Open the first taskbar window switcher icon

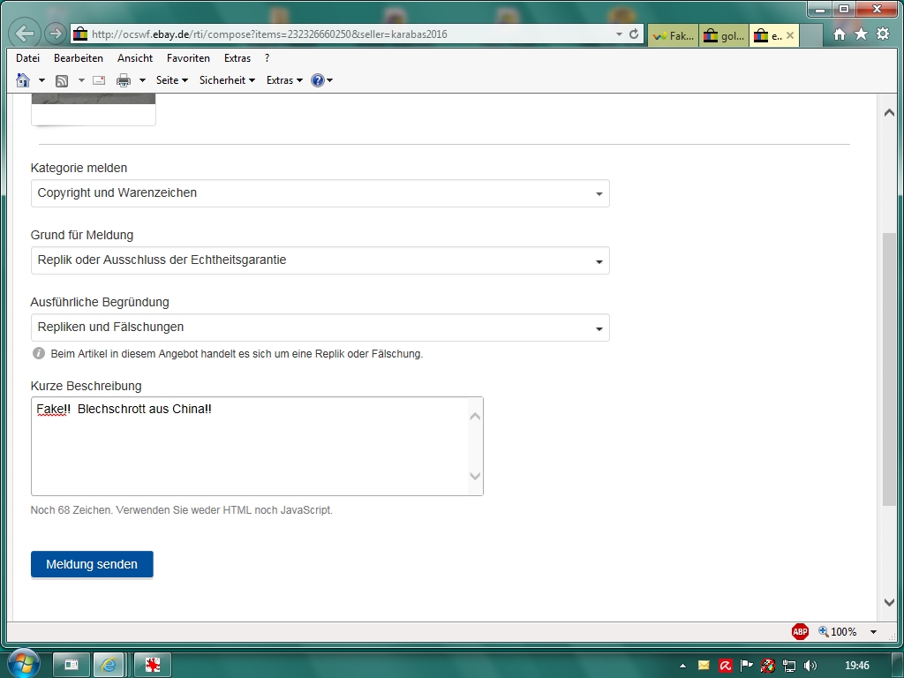[x=72, y=666]
